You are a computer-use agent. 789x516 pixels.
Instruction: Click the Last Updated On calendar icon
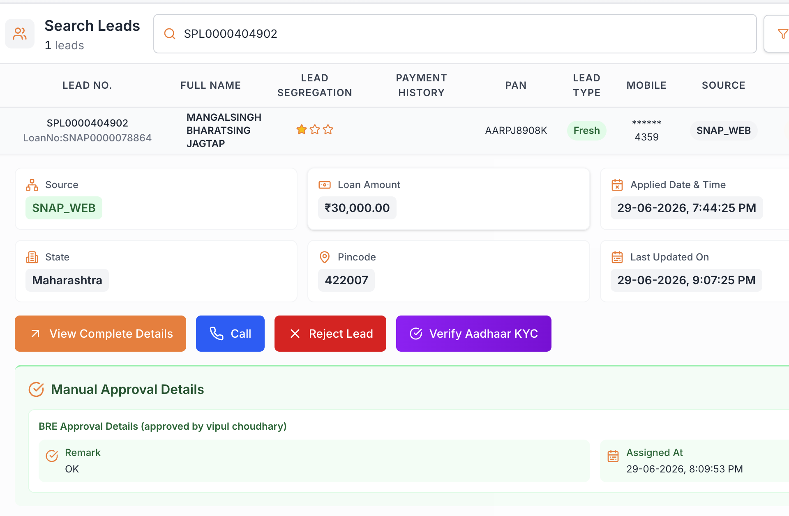click(x=617, y=257)
